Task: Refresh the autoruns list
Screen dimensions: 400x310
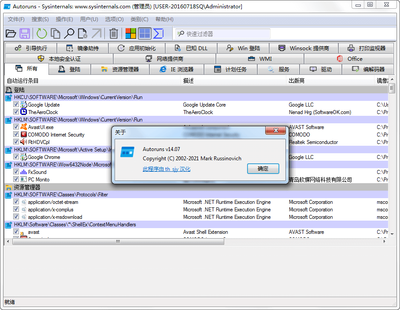Action: pos(41,33)
